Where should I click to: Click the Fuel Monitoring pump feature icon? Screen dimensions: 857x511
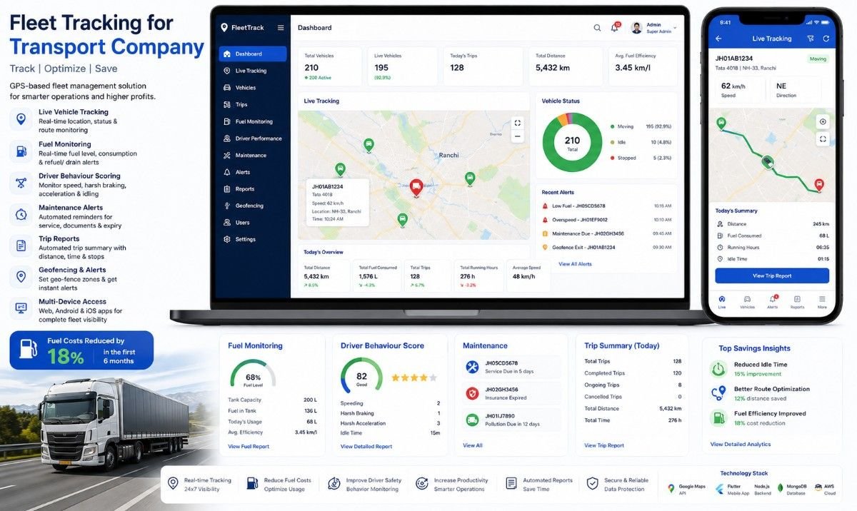[21, 150]
